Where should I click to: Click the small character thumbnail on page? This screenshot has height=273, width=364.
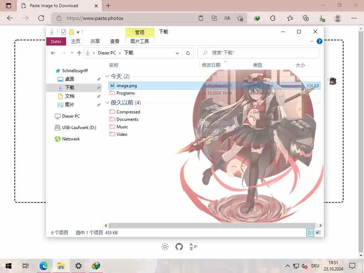333,81
